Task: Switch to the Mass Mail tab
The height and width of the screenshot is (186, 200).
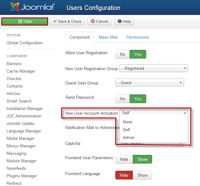Action: click(108, 37)
